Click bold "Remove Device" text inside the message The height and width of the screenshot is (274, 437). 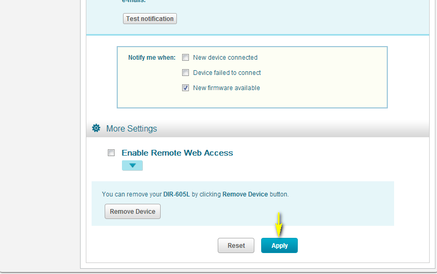click(245, 194)
